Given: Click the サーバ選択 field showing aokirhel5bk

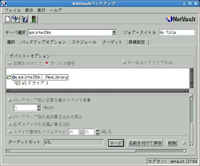Looking at the screenshot, I should tap(70, 32).
